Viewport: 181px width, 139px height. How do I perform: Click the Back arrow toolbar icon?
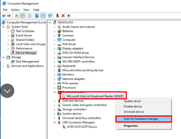4,16
